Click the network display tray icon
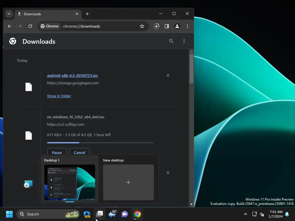 pos(254,214)
